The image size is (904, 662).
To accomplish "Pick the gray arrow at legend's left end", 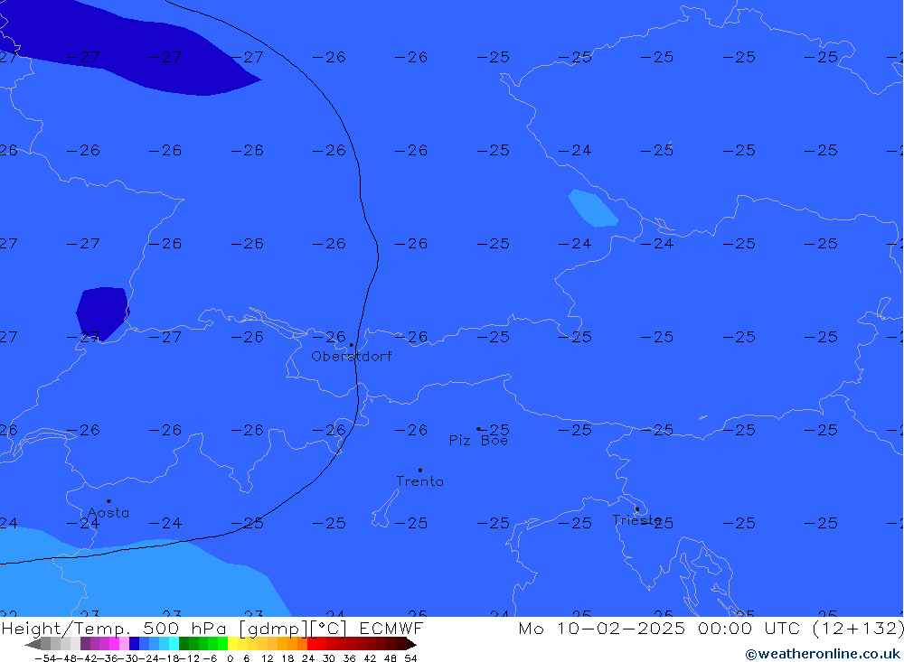I will click(x=33, y=644).
